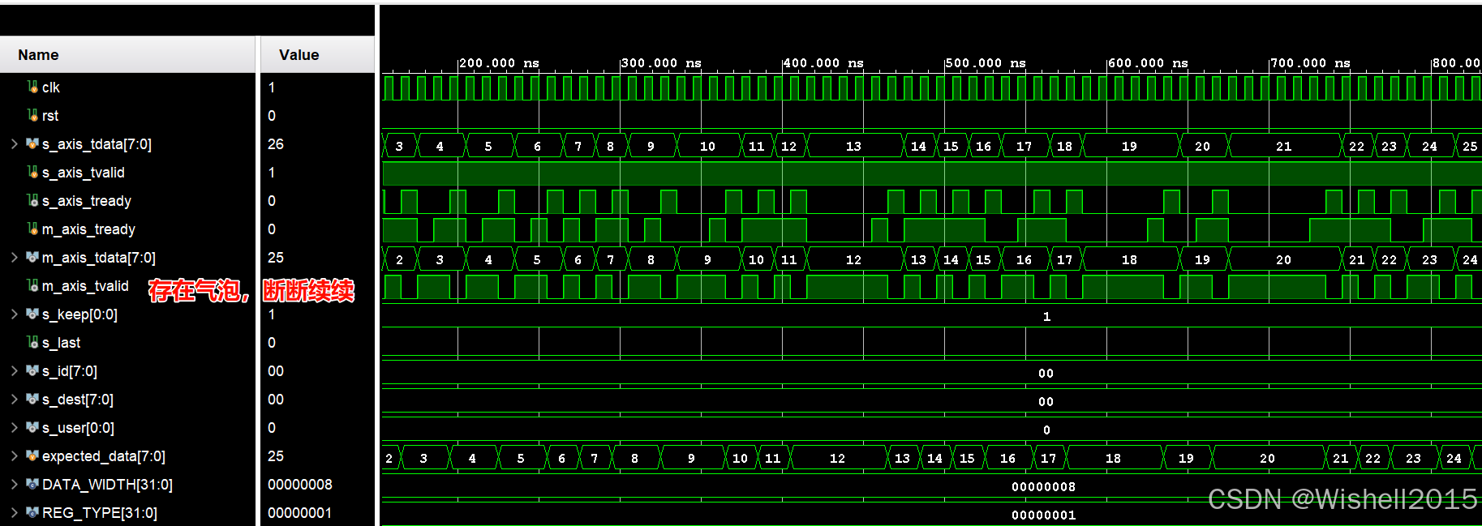This screenshot has height=526, width=1482.
Task: Click the s_keep bus icon
Action: tap(32, 314)
